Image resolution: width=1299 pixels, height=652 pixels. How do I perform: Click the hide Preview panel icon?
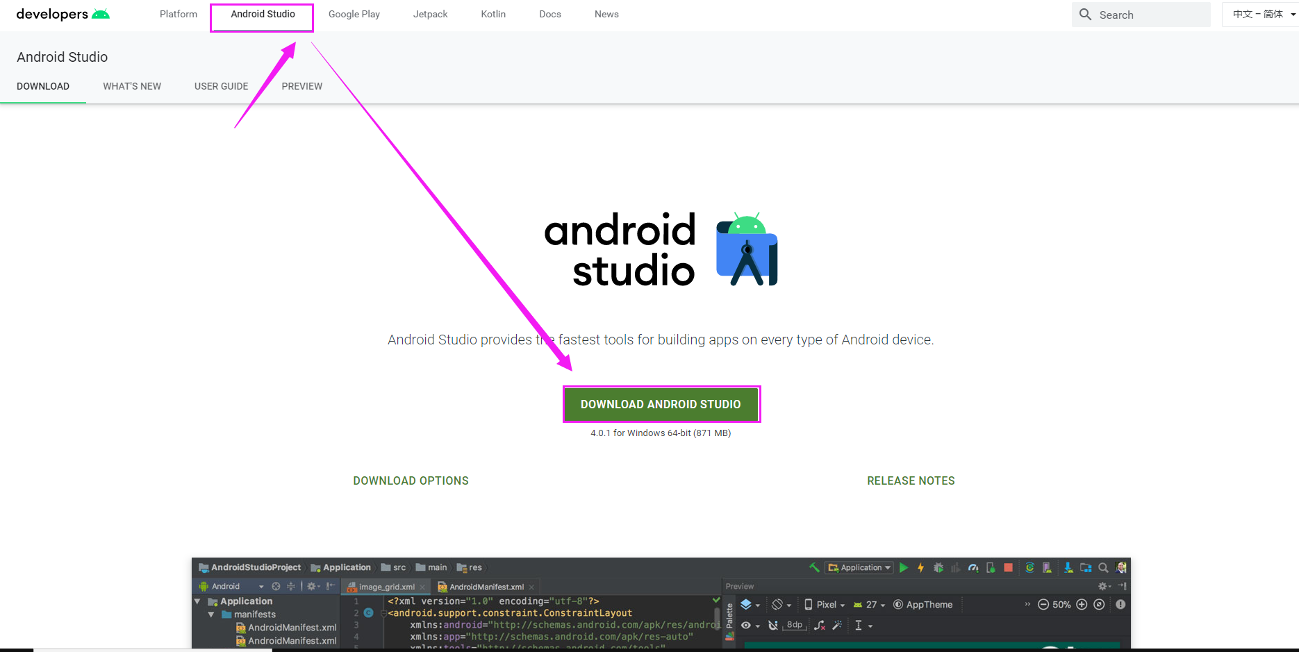click(1122, 586)
